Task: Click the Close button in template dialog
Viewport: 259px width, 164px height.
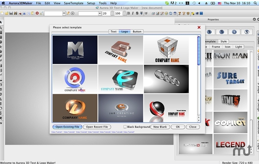Action: pos(193,127)
